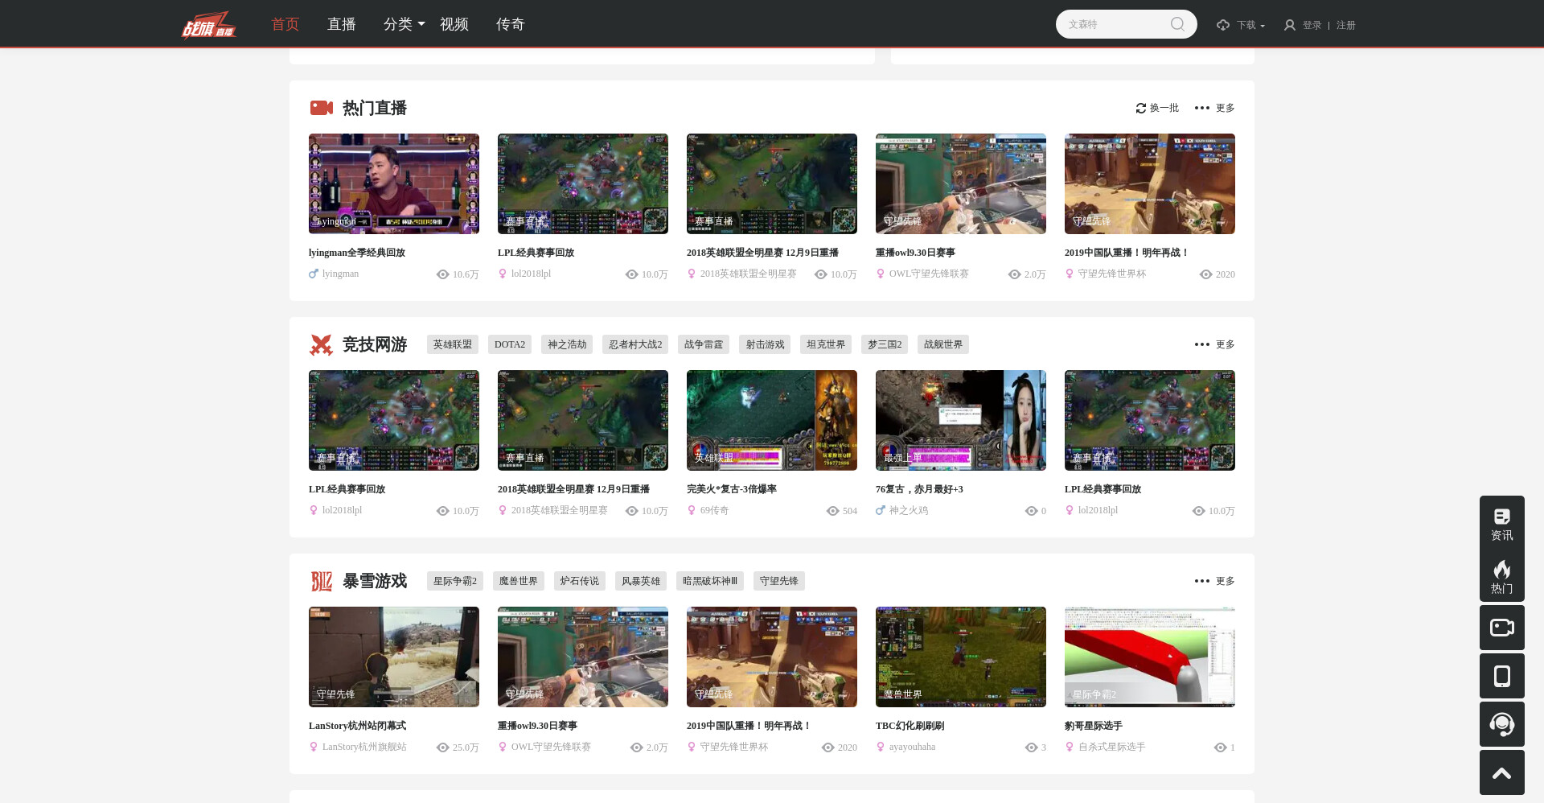The image size is (1544, 803).
Task: Click the download cloud icon
Action: click(x=1223, y=25)
